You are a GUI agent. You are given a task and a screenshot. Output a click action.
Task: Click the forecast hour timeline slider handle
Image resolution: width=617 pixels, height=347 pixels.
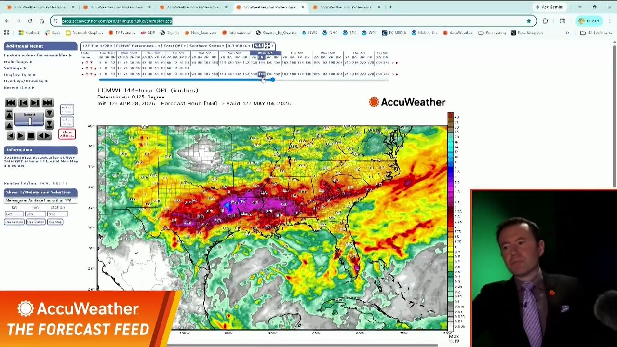point(272,80)
